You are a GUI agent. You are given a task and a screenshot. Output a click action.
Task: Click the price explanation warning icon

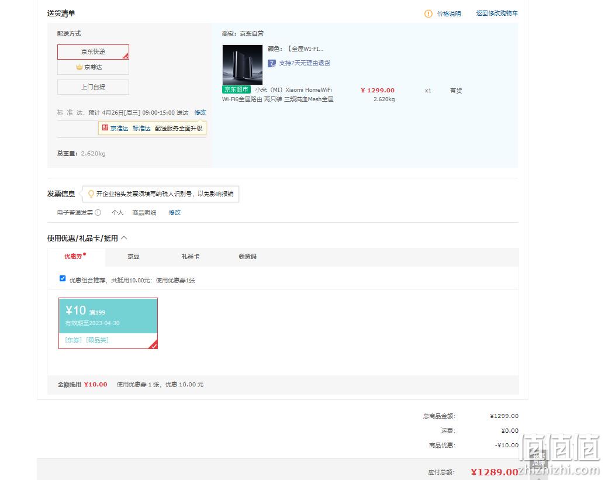click(x=428, y=13)
